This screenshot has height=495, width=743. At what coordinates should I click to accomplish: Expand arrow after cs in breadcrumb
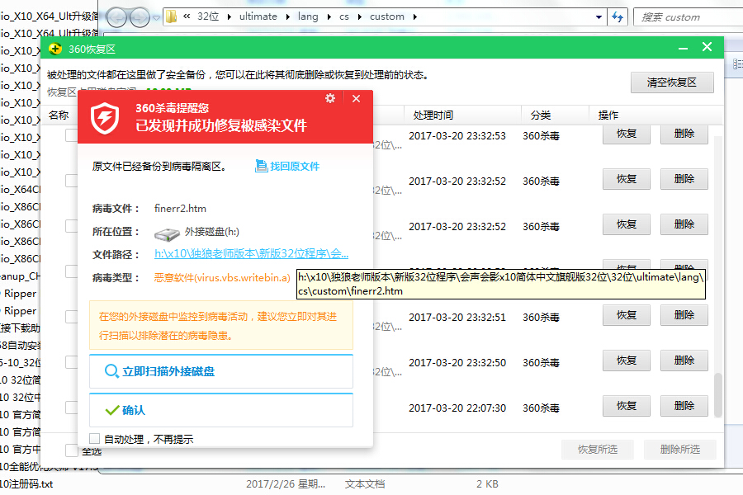pyautogui.click(x=360, y=17)
